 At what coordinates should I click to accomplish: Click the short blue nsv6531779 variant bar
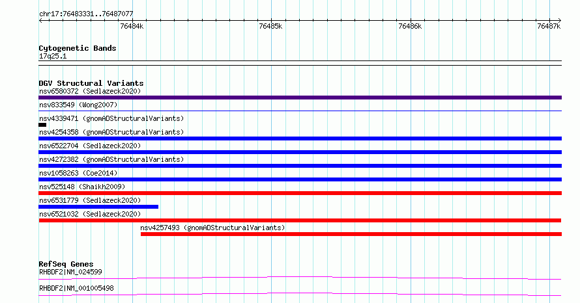98,207
